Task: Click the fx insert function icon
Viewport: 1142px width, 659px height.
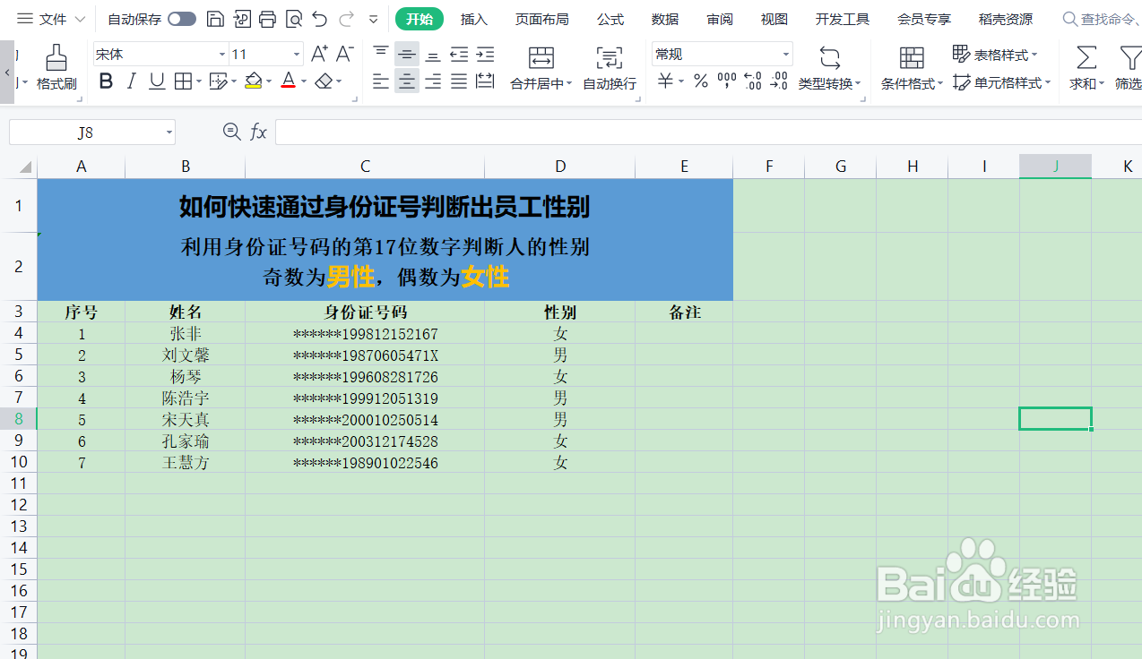Action: click(x=258, y=133)
